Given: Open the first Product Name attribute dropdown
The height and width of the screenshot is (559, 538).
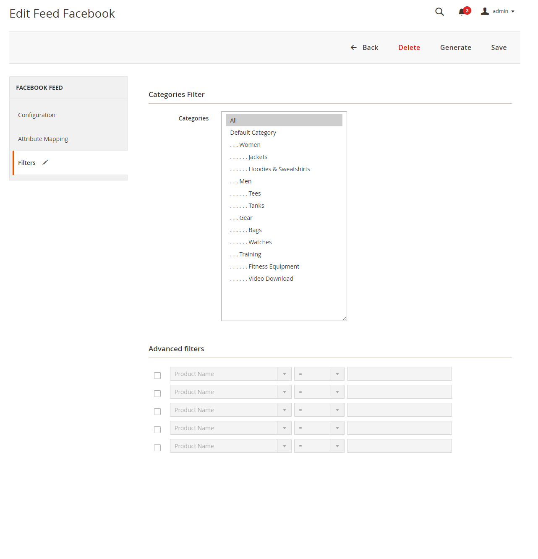Looking at the screenshot, I should [230, 374].
